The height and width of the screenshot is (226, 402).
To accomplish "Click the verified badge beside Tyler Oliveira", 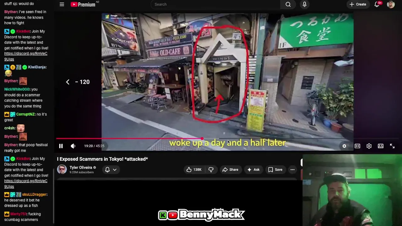I will (x=95, y=168).
